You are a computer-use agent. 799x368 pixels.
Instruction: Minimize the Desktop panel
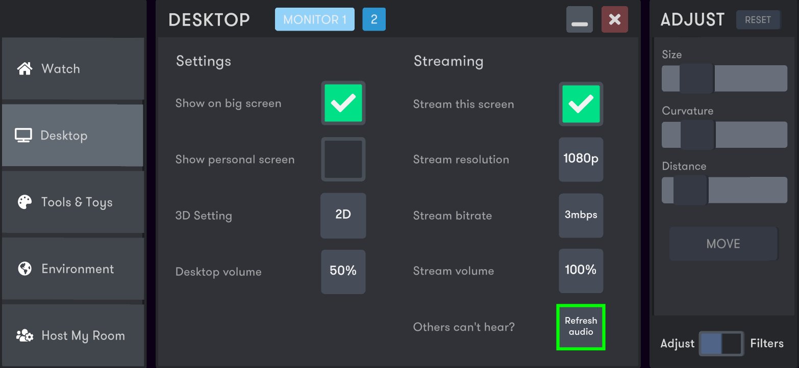(x=580, y=20)
